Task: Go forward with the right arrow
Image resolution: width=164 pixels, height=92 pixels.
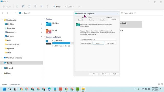Action: pyautogui.click(x=7, y=13)
